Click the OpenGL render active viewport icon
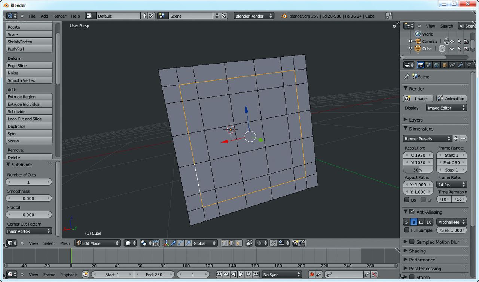Image resolution: width=479 pixels, height=282 pixels. [x=295, y=243]
